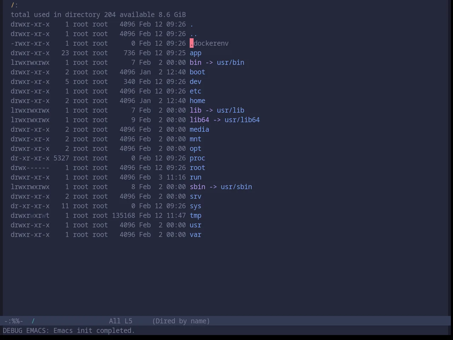
Task: Open the tmp directory
Action: [x=195, y=215]
